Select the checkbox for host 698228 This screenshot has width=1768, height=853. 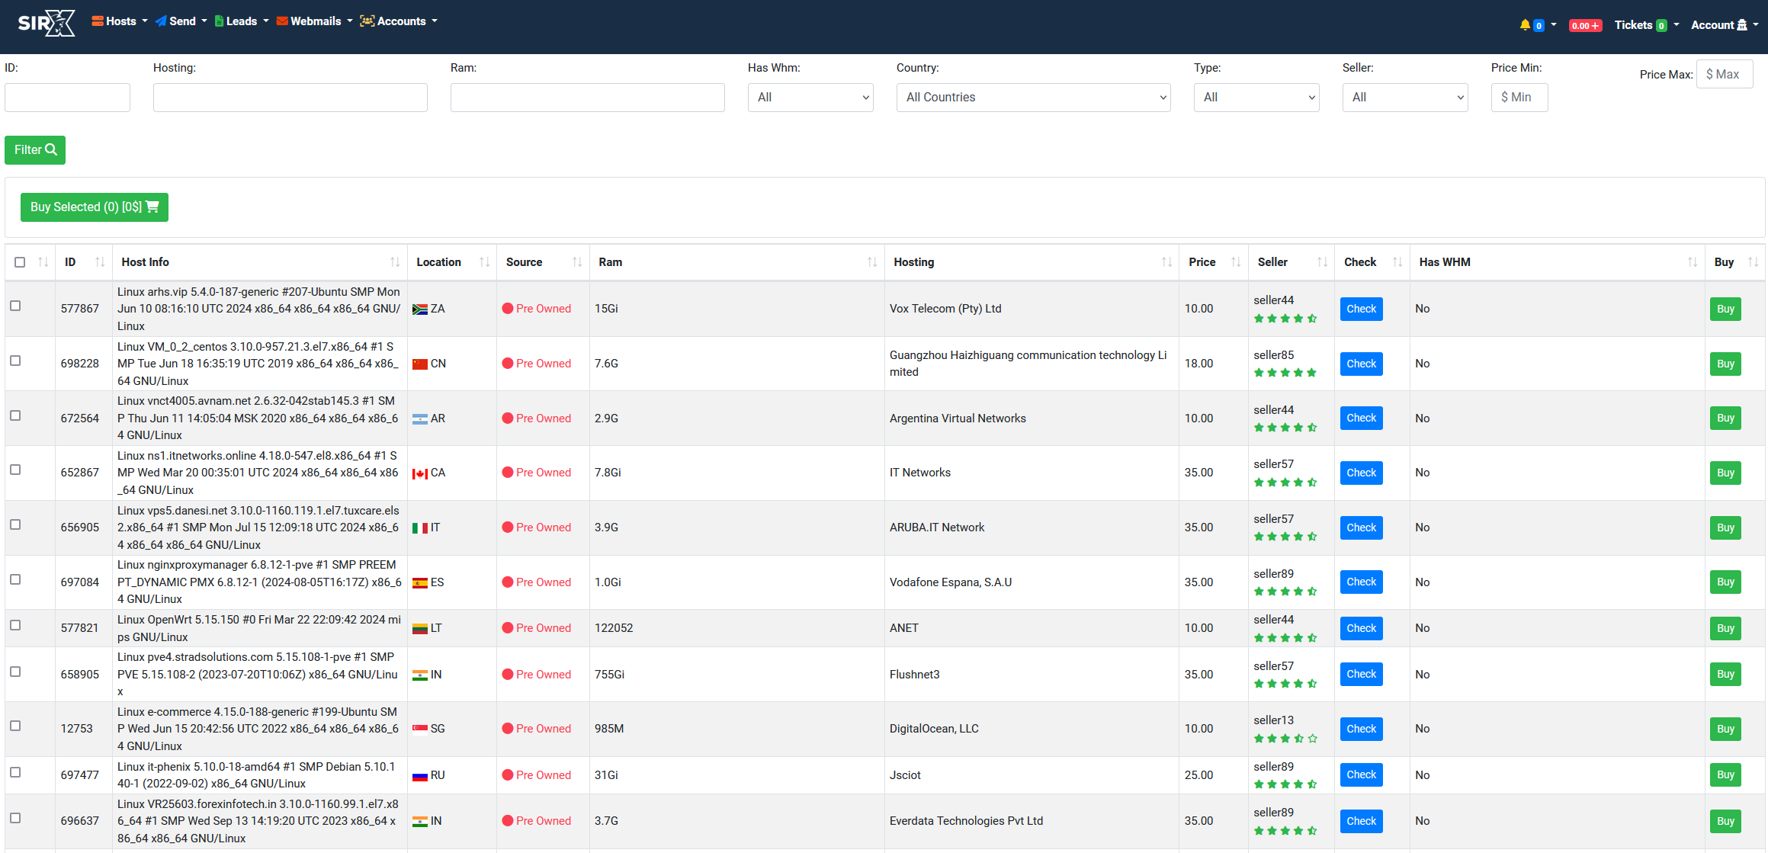tap(15, 361)
